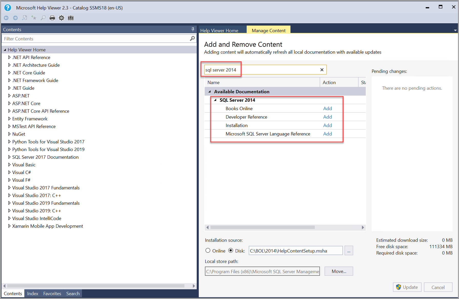This screenshot has height=299, width=459.
Task: Click the Back navigation arrow
Action: (6, 18)
